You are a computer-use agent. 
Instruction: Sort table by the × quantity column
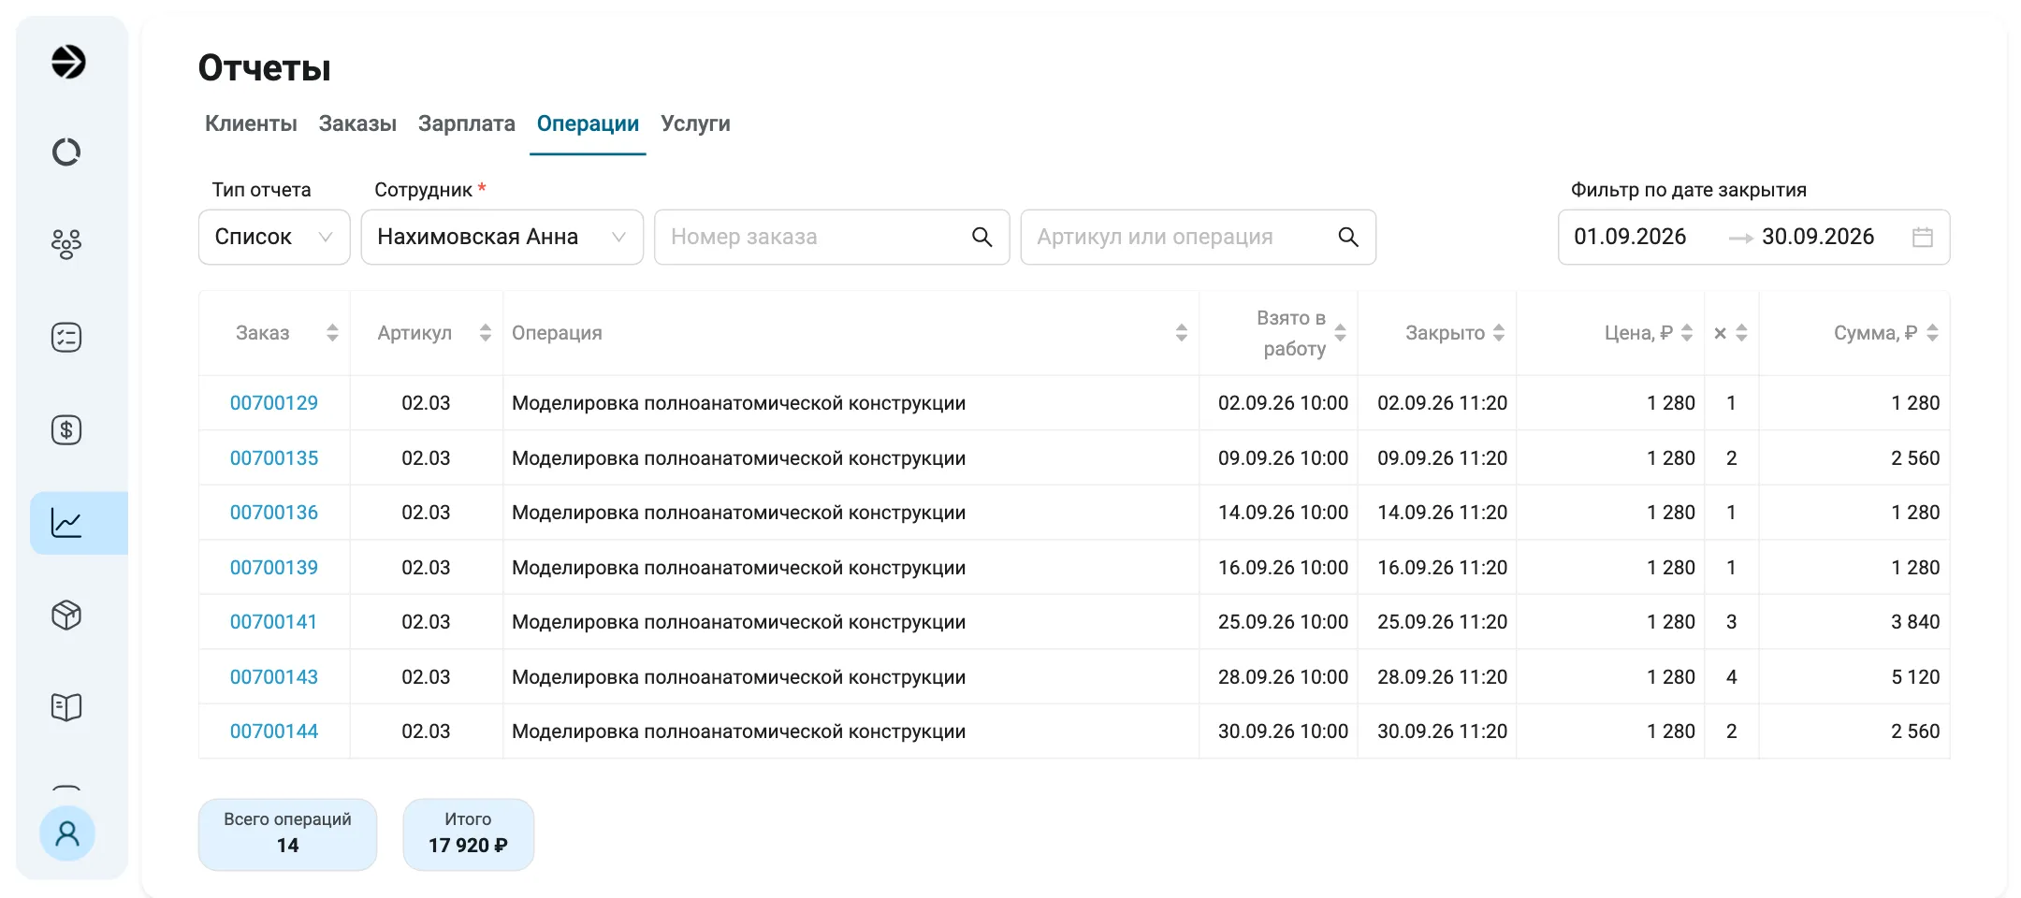pos(1741,333)
